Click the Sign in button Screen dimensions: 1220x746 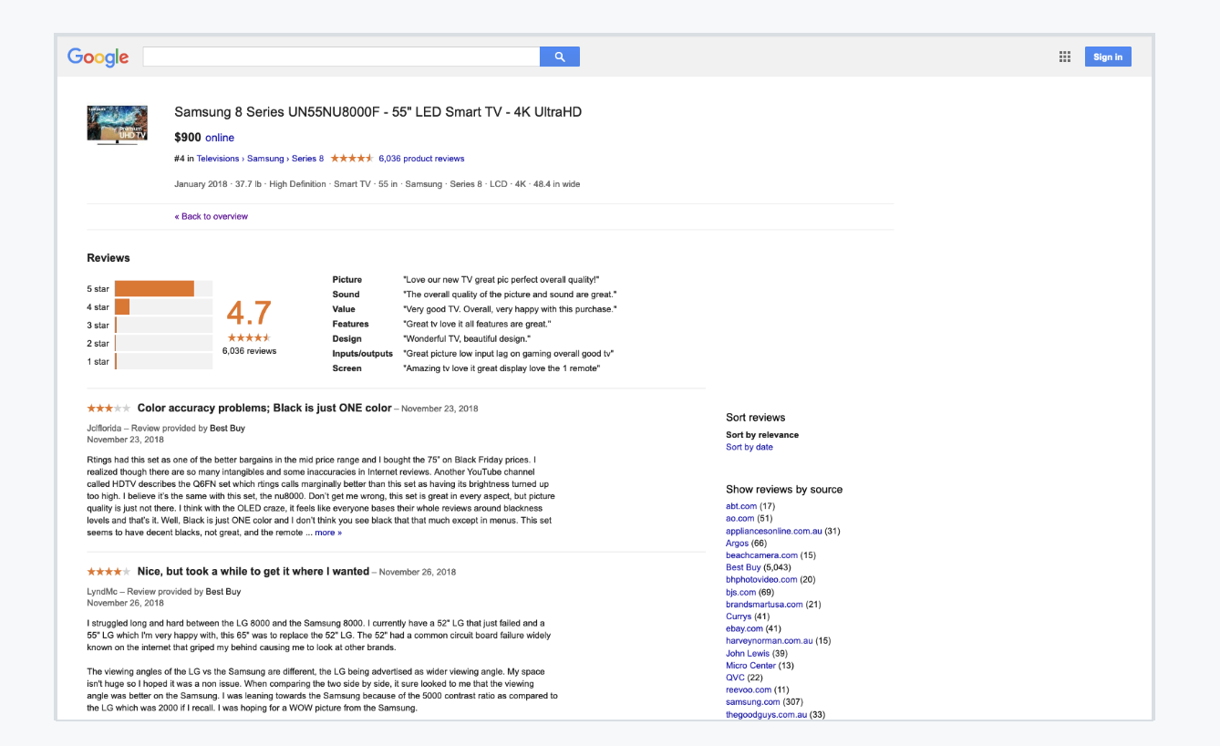click(x=1106, y=56)
